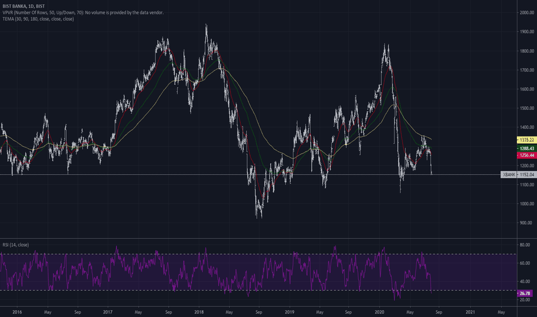Click the 2018 label on time axis
Screen dimensions: 537x317
pos(199,312)
